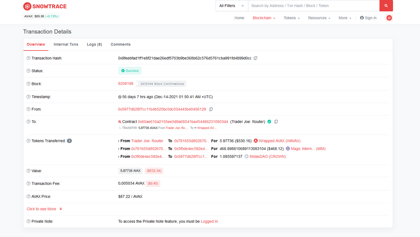Click the MidasDAO CROWN token icon
420x237 pixels.
[x=246, y=156]
